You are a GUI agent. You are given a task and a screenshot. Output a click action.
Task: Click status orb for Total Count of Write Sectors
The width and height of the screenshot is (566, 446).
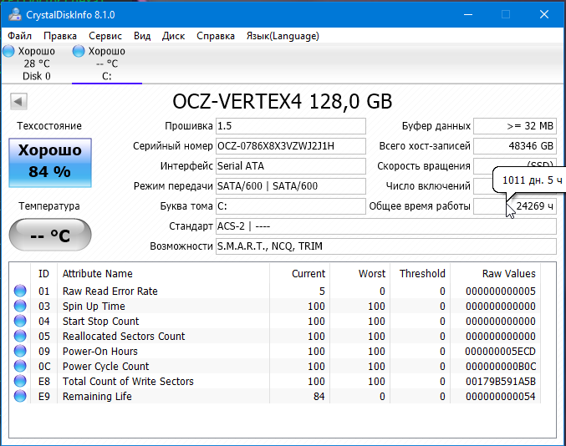tap(20, 381)
